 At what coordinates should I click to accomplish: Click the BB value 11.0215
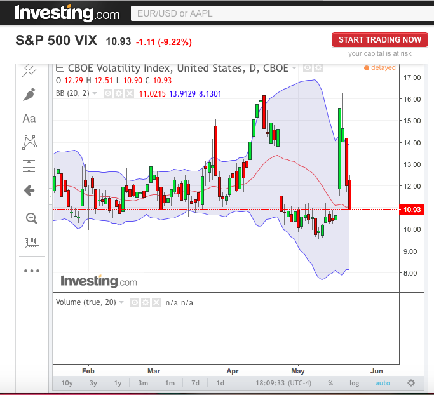pyautogui.click(x=153, y=94)
